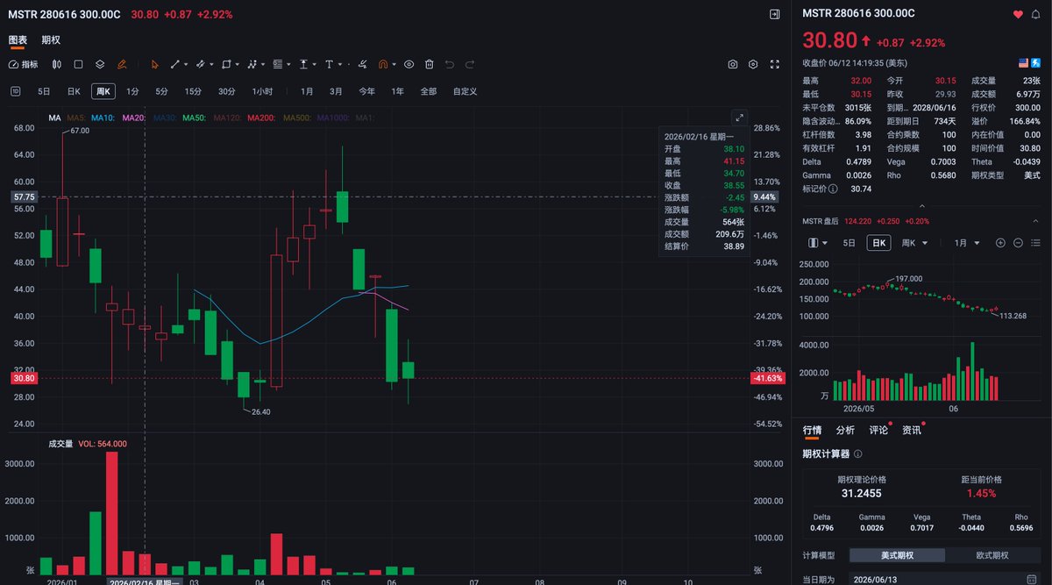Image resolution: width=1052 pixels, height=585 pixels.
Task: Select the rectangle shape drawing tool
Action: pyautogui.click(x=226, y=64)
